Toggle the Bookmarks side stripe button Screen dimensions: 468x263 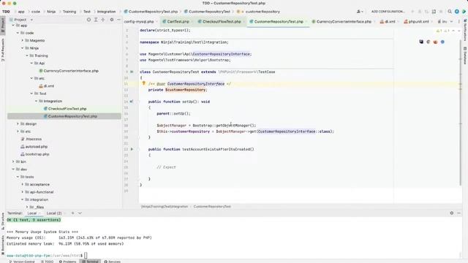[x=3, y=245]
